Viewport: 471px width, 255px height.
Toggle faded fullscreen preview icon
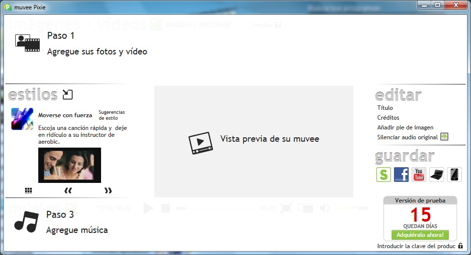286,208
